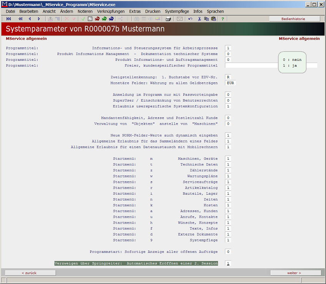The image size is (326, 284).
Task: Select the envelope mail icon
Action: pyautogui.click(x=180, y=18)
